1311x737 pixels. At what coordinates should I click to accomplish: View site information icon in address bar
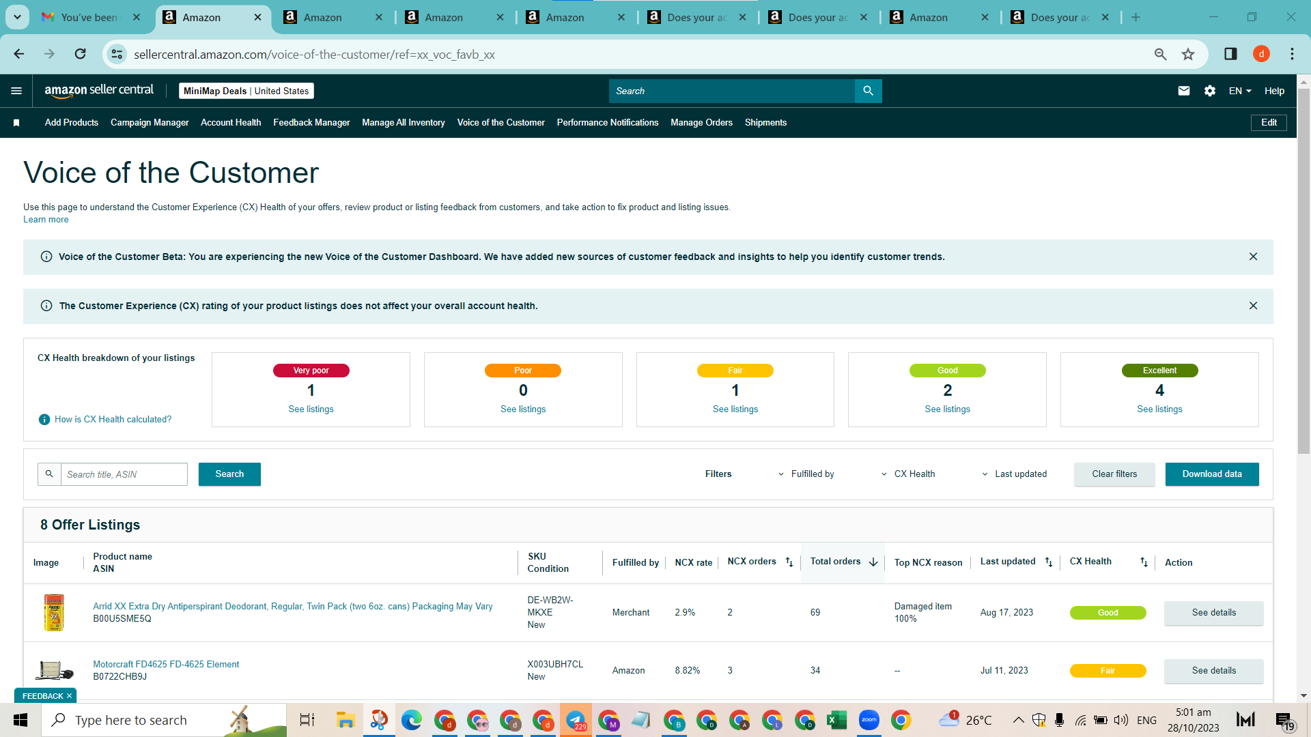point(117,54)
